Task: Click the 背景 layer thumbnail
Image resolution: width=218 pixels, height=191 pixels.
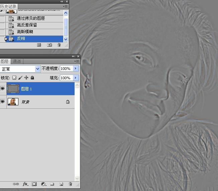Action: [x=13, y=102]
